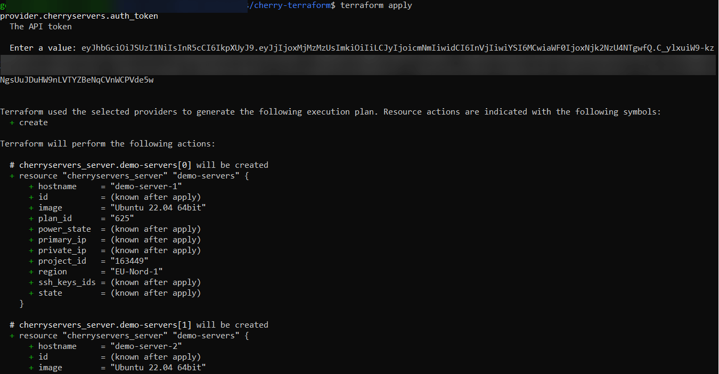The width and height of the screenshot is (719, 374).
Task: Click the green plus before 'create'
Action: point(12,123)
